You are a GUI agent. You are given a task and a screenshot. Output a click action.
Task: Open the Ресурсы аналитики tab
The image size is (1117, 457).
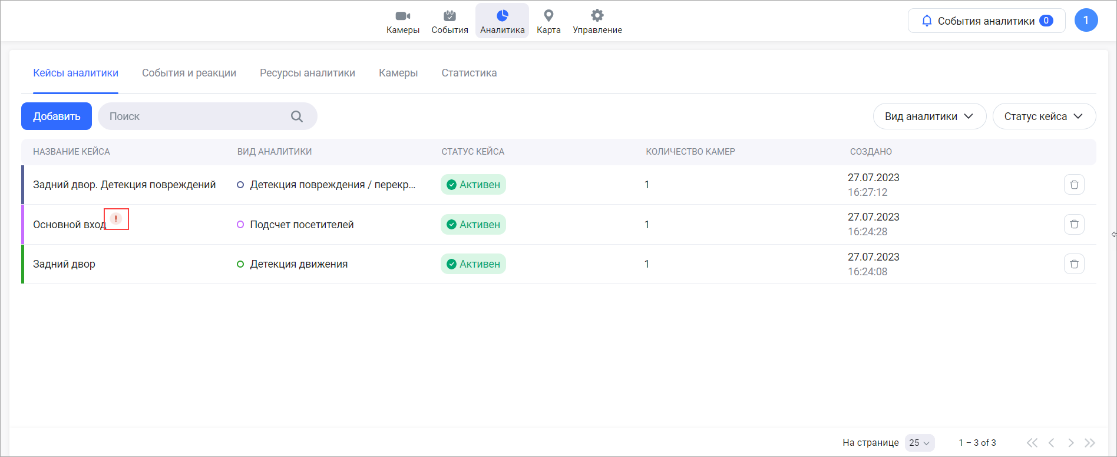click(308, 73)
